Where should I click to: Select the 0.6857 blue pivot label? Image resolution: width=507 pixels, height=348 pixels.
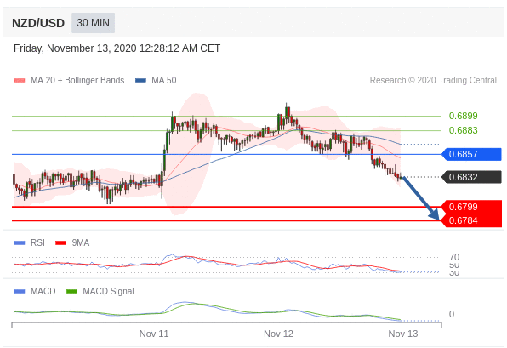tap(471, 154)
